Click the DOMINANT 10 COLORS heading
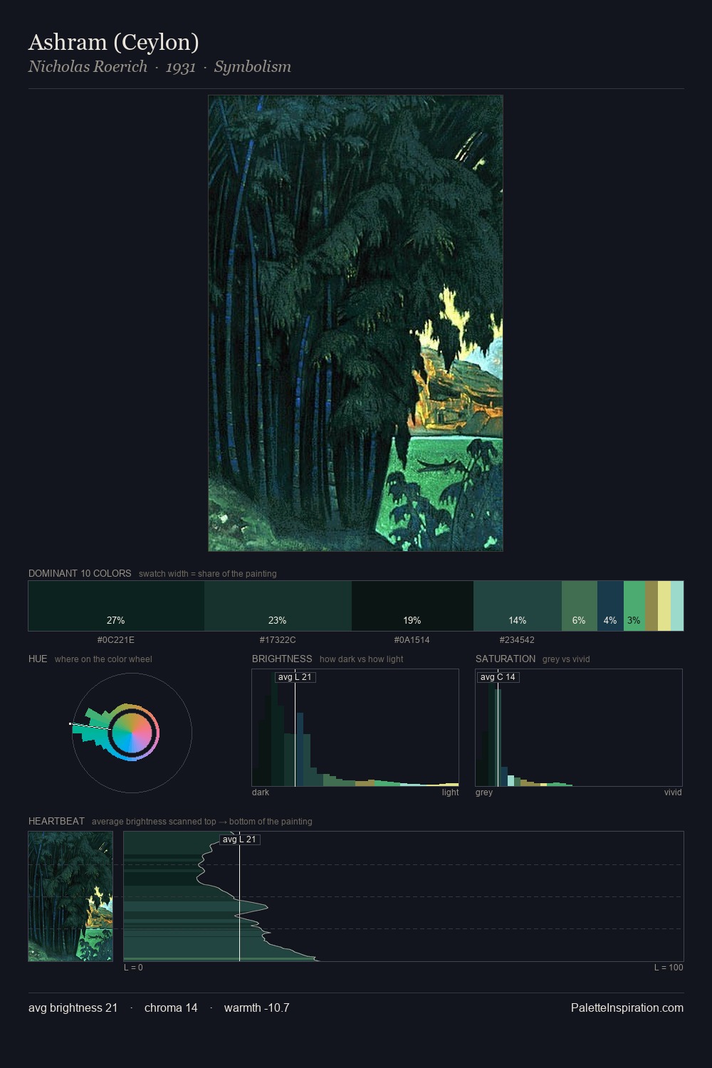Viewport: 712px width, 1068px height. coord(80,573)
